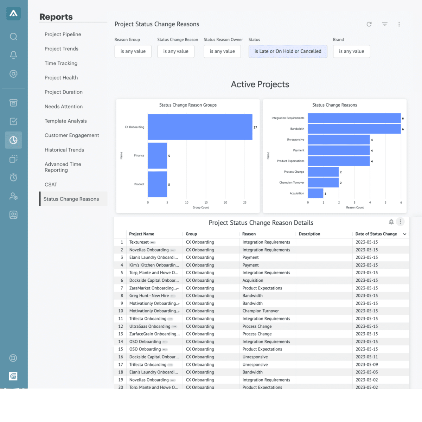Open the details table kebab menu
The height and width of the screenshot is (422, 422).
pyautogui.click(x=400, y=222)
